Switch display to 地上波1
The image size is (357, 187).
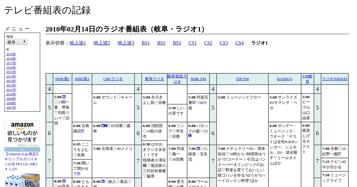point(78,43)
